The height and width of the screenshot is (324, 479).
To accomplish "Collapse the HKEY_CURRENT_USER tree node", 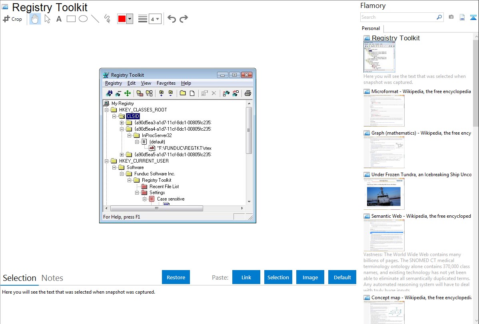I will click(x=107, y=161).
